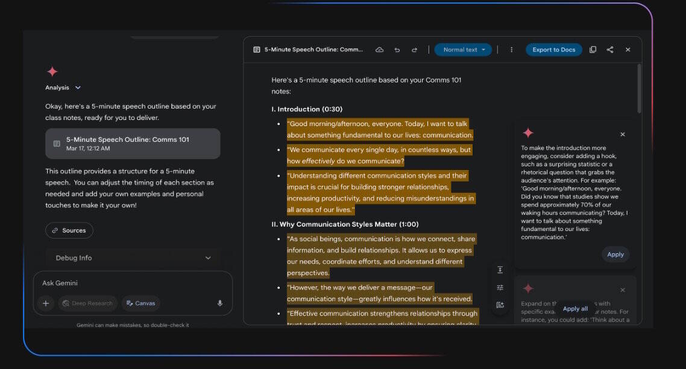Open the three-dot more options menu
The height and width of the screenshot is (369, 686).
511,50
